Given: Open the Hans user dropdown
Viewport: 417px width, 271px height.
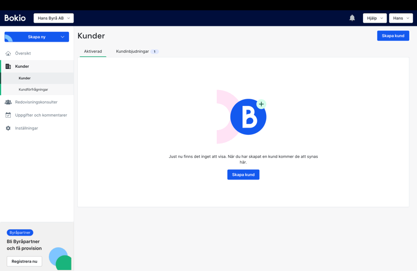Looking at the screenshot, I should tap(401, 18).
